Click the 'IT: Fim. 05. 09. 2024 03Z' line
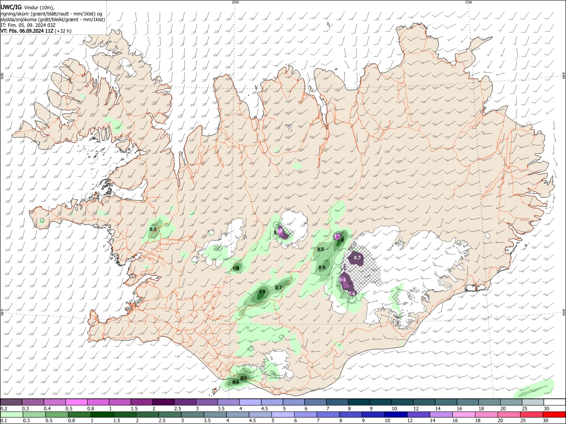This screenshot has width=566, height=424. tap(28, 25)
